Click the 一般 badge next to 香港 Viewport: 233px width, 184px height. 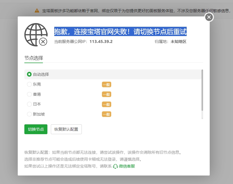[x=106, y=94]
